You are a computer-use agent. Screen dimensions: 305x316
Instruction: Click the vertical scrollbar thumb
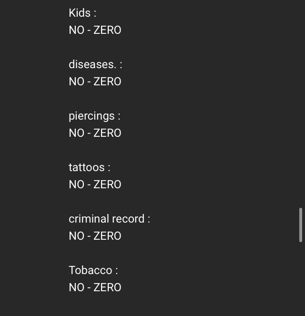click(300, 224)
